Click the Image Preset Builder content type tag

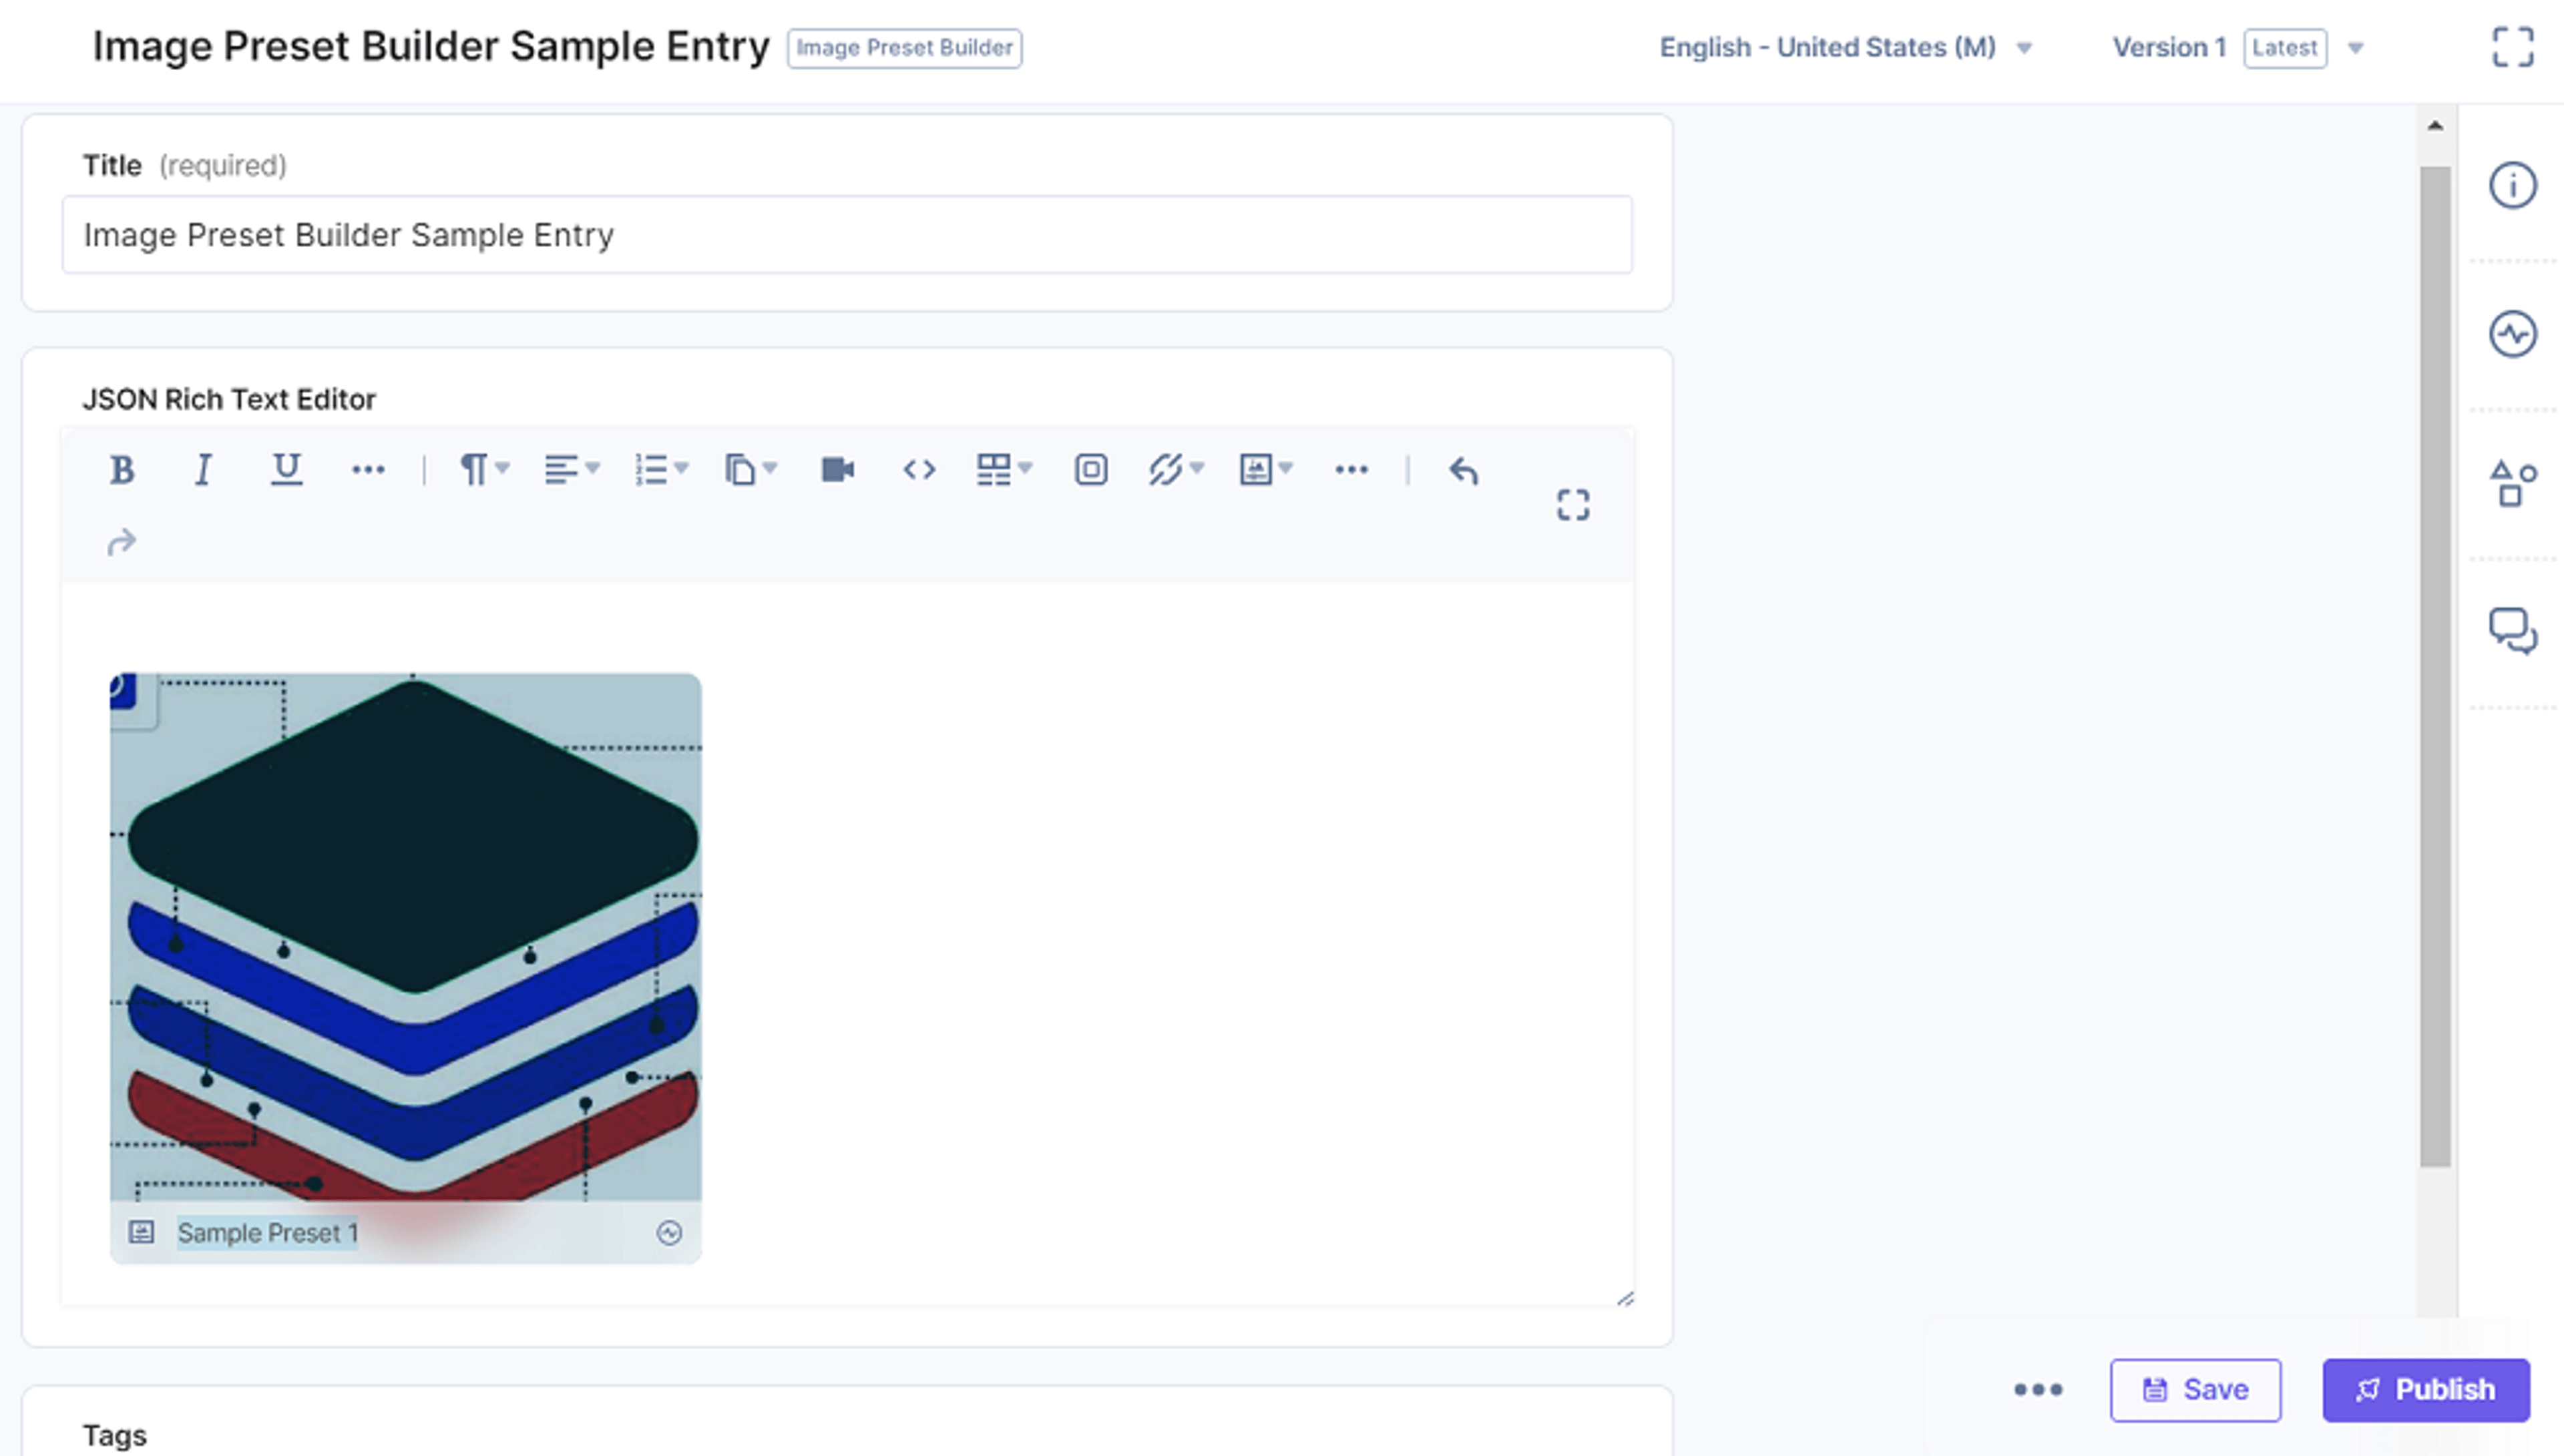(x=904, y=48)
